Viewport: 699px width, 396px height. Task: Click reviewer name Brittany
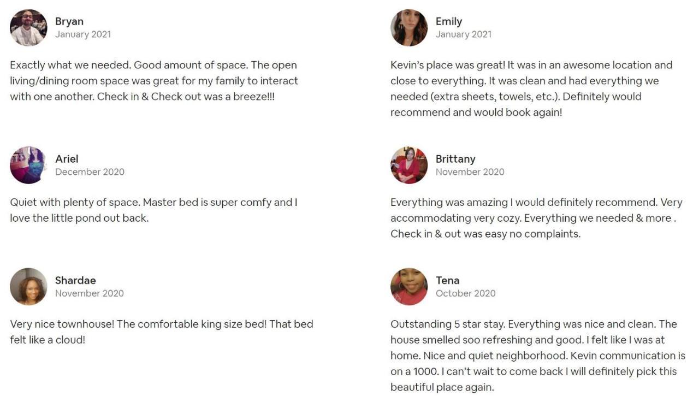pos(455,159)
